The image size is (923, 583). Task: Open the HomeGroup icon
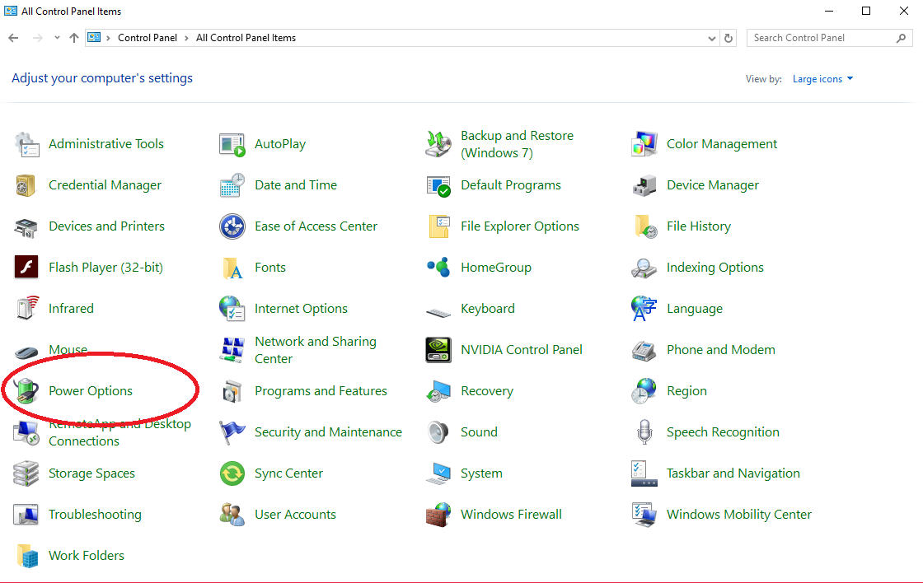(438, 268)
